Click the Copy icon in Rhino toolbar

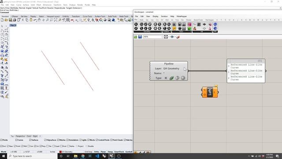click(x=27, y=20)
